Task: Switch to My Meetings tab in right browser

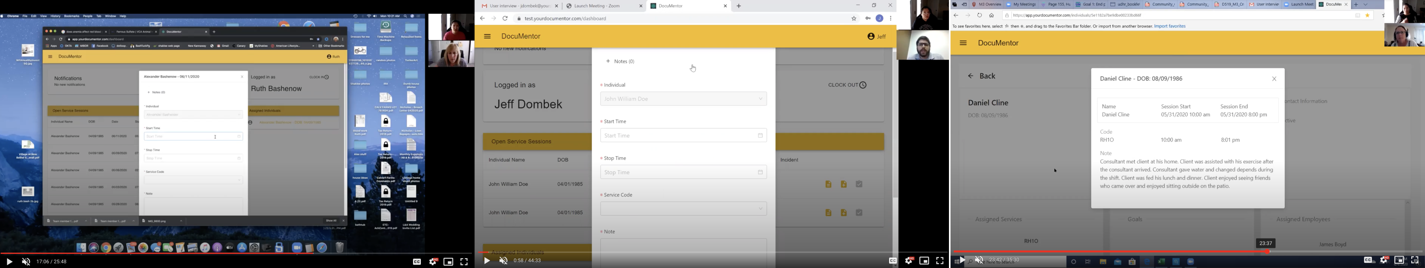Action: click(x=1021, y=4)
